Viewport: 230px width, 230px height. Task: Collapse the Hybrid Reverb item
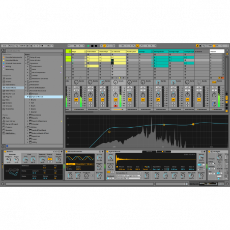(27, 97)
